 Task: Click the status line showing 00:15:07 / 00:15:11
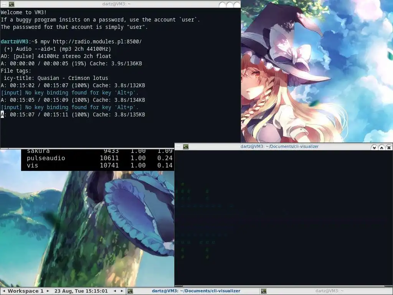[73, 114]
